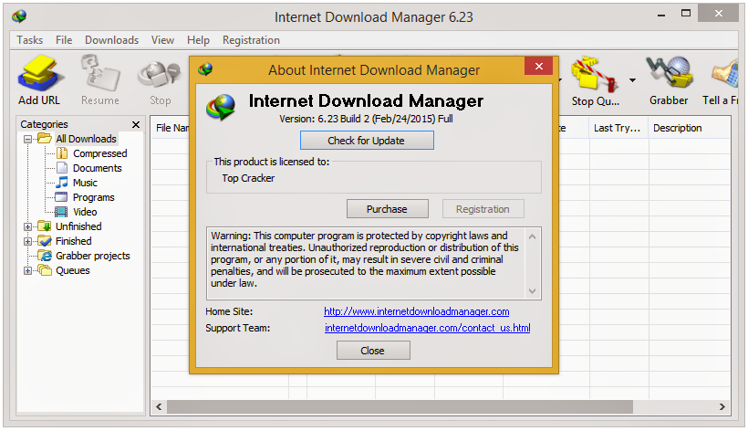Click the Check for Update button
Screen dimensions: 748x431
click(x=367, y=141)
